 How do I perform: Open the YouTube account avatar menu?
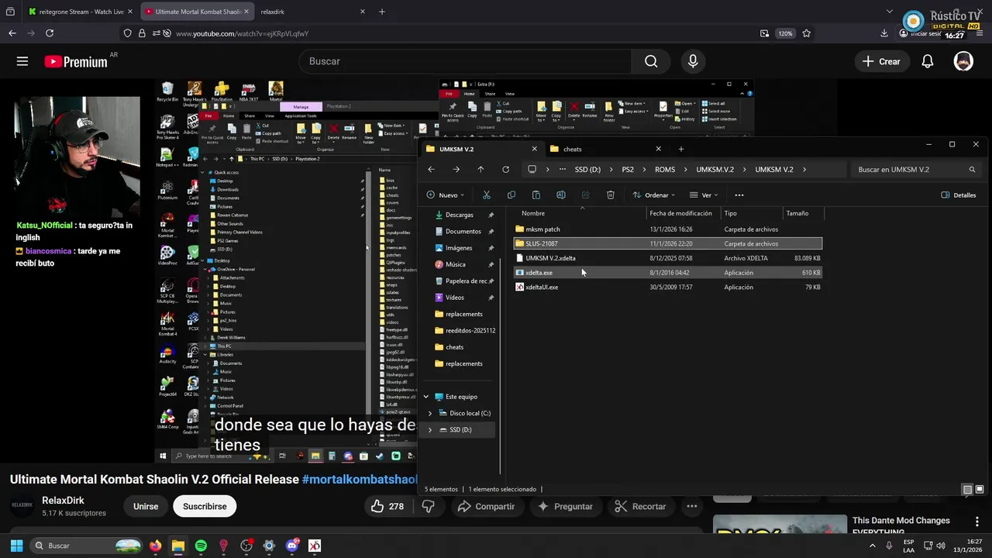click(963, 61)
